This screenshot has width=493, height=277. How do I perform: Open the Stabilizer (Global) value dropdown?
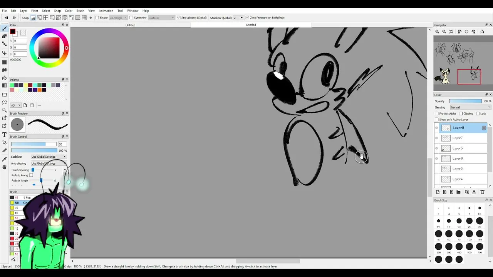click(x=238, y=18)
